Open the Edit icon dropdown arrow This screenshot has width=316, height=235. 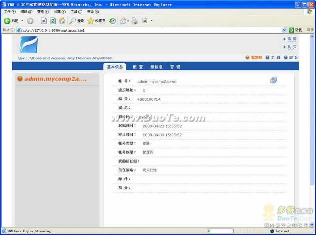tap(152, 21)
